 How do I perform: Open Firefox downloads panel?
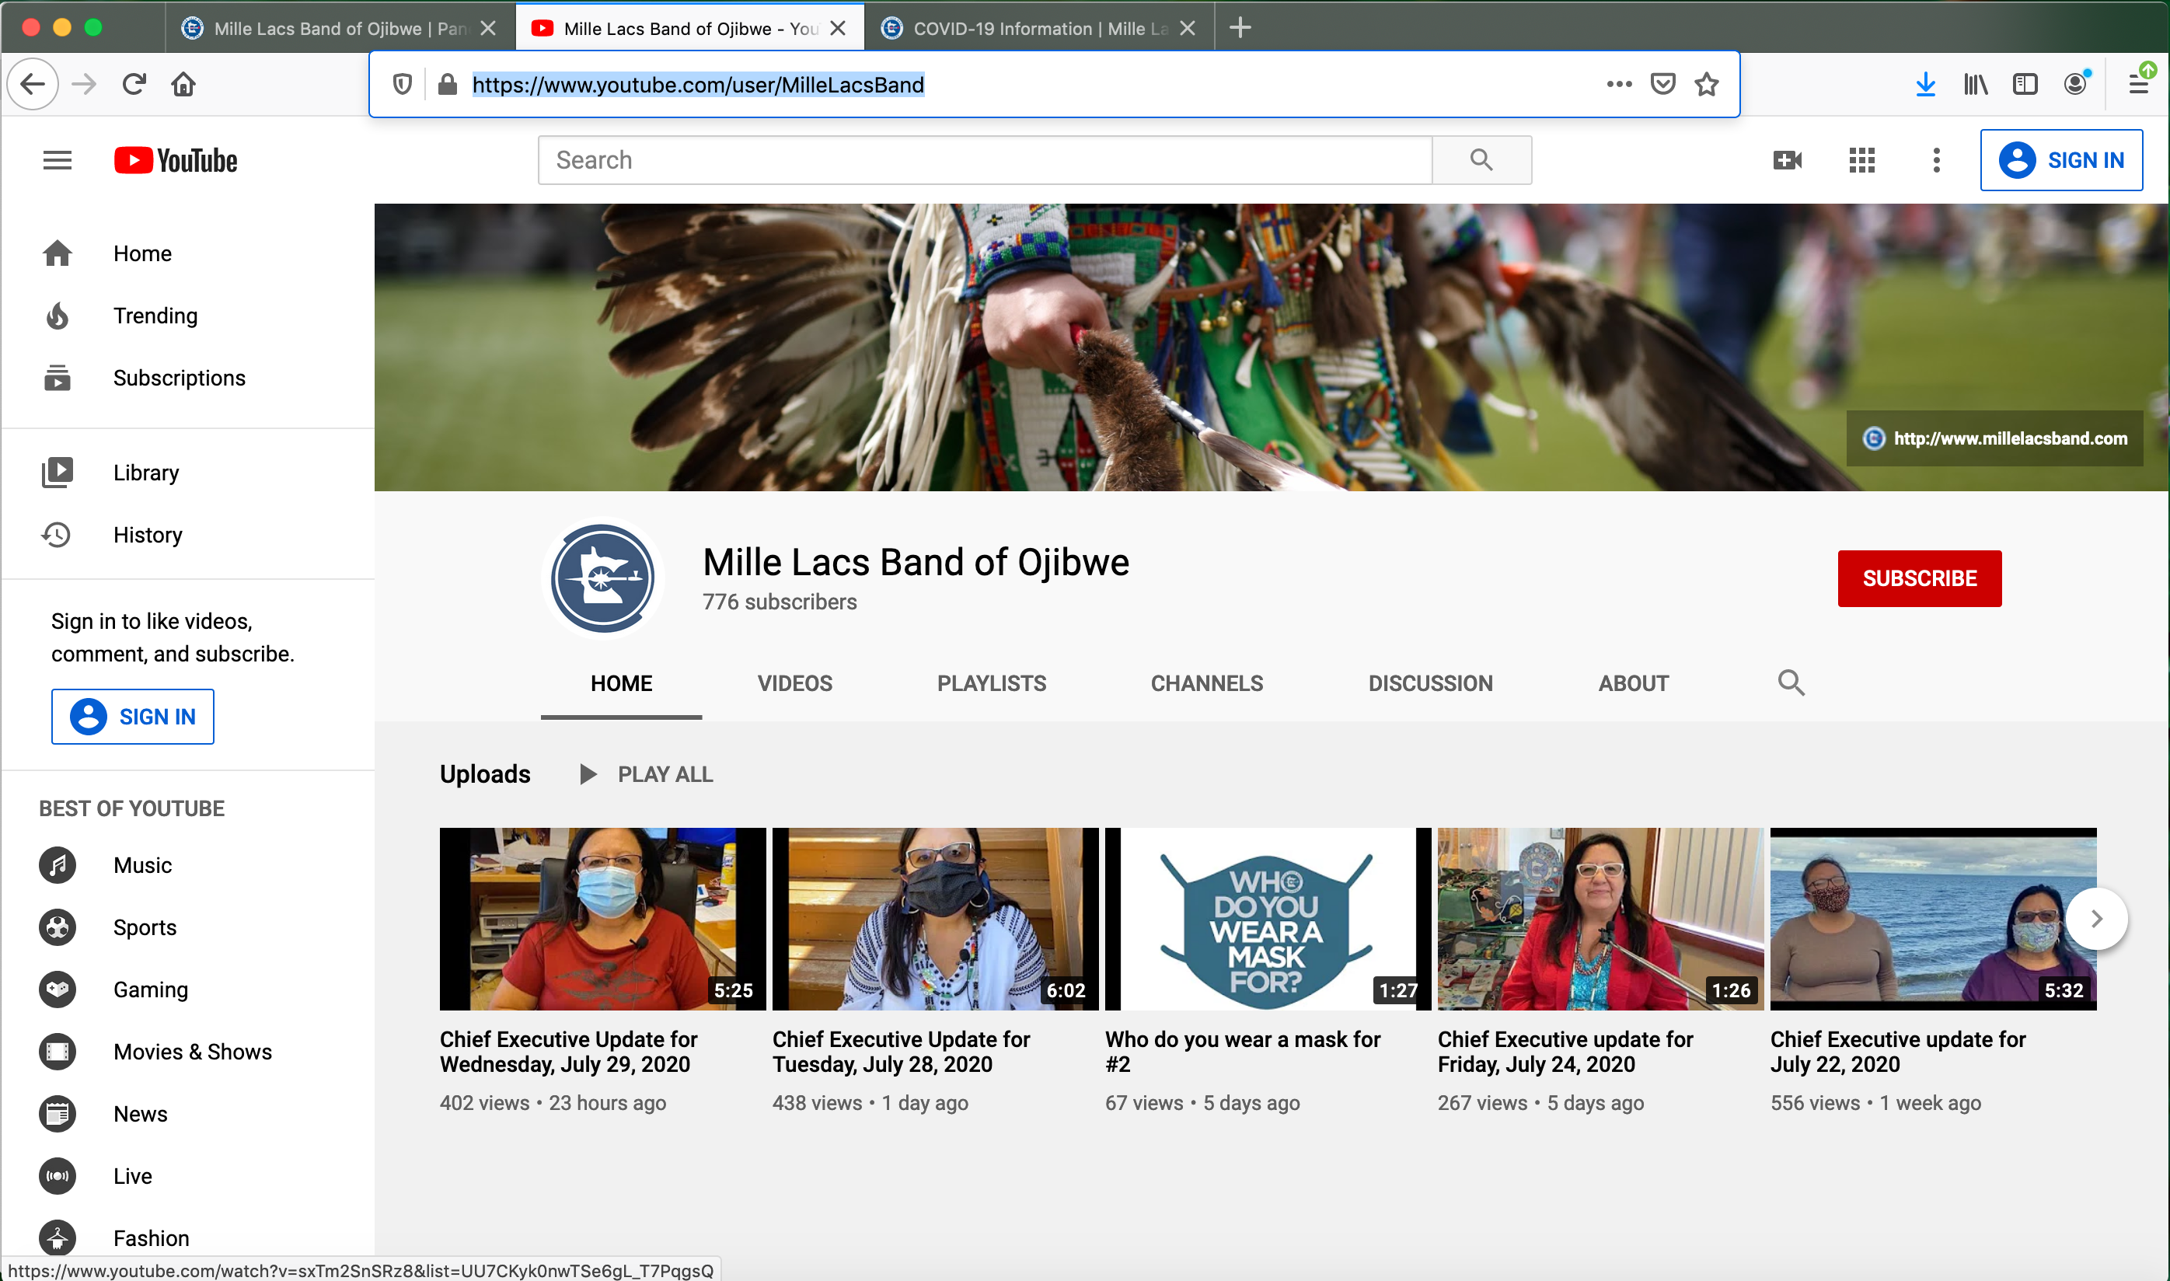[x=1925, y=84]
